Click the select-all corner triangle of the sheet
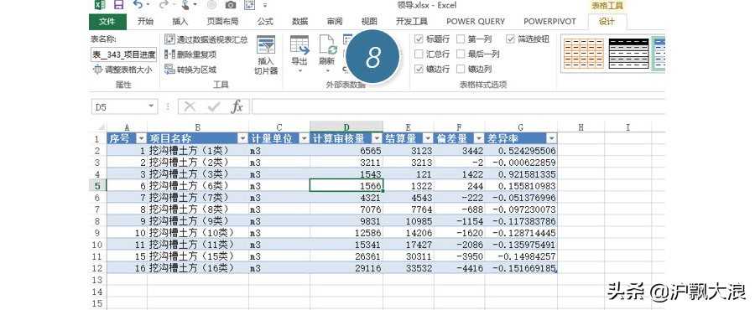 pyautogui.click(x=102, y=127)
